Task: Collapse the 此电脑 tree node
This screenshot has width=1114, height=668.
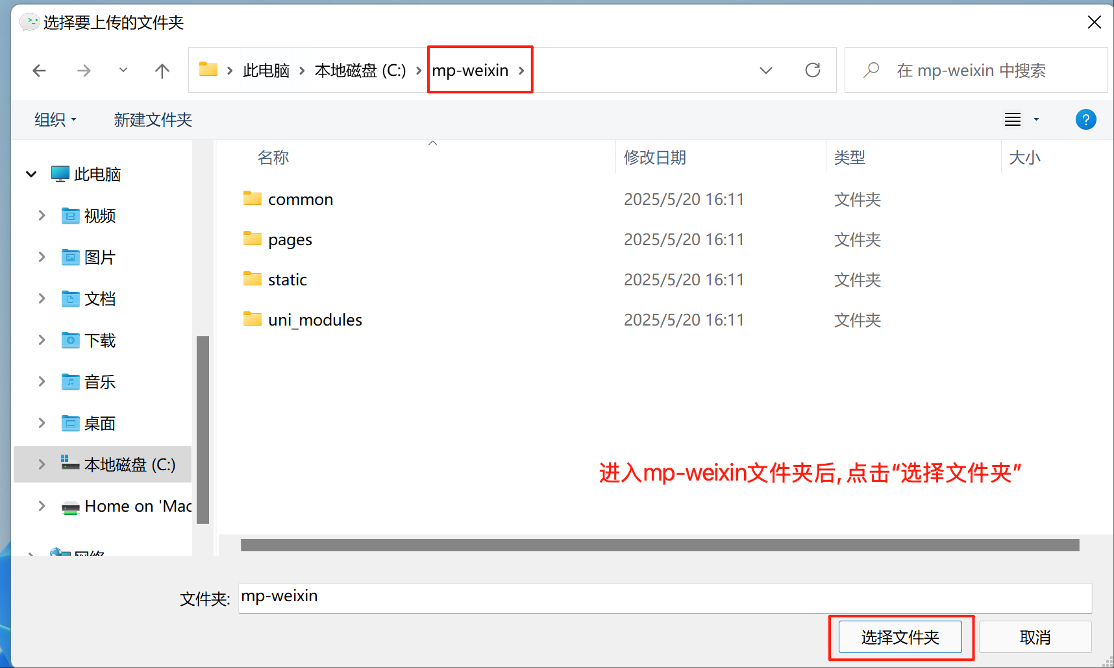Action: coord(31,174)
